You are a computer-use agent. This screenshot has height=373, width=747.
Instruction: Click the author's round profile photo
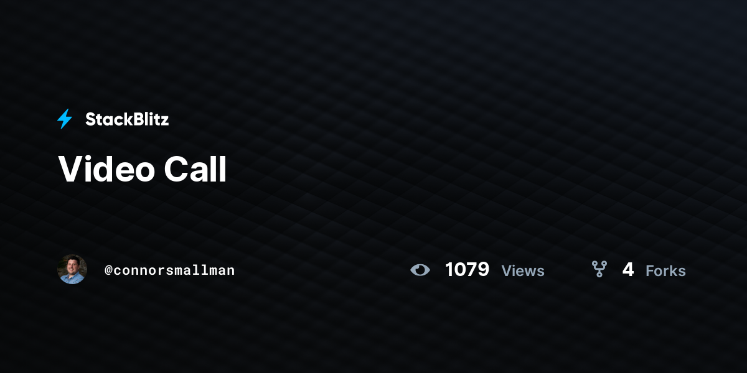72,269
